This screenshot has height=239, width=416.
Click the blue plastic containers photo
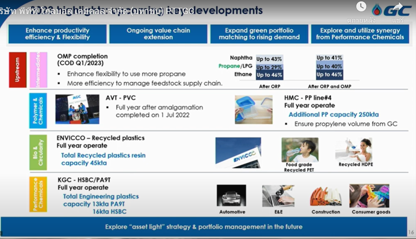pos(254,109)
